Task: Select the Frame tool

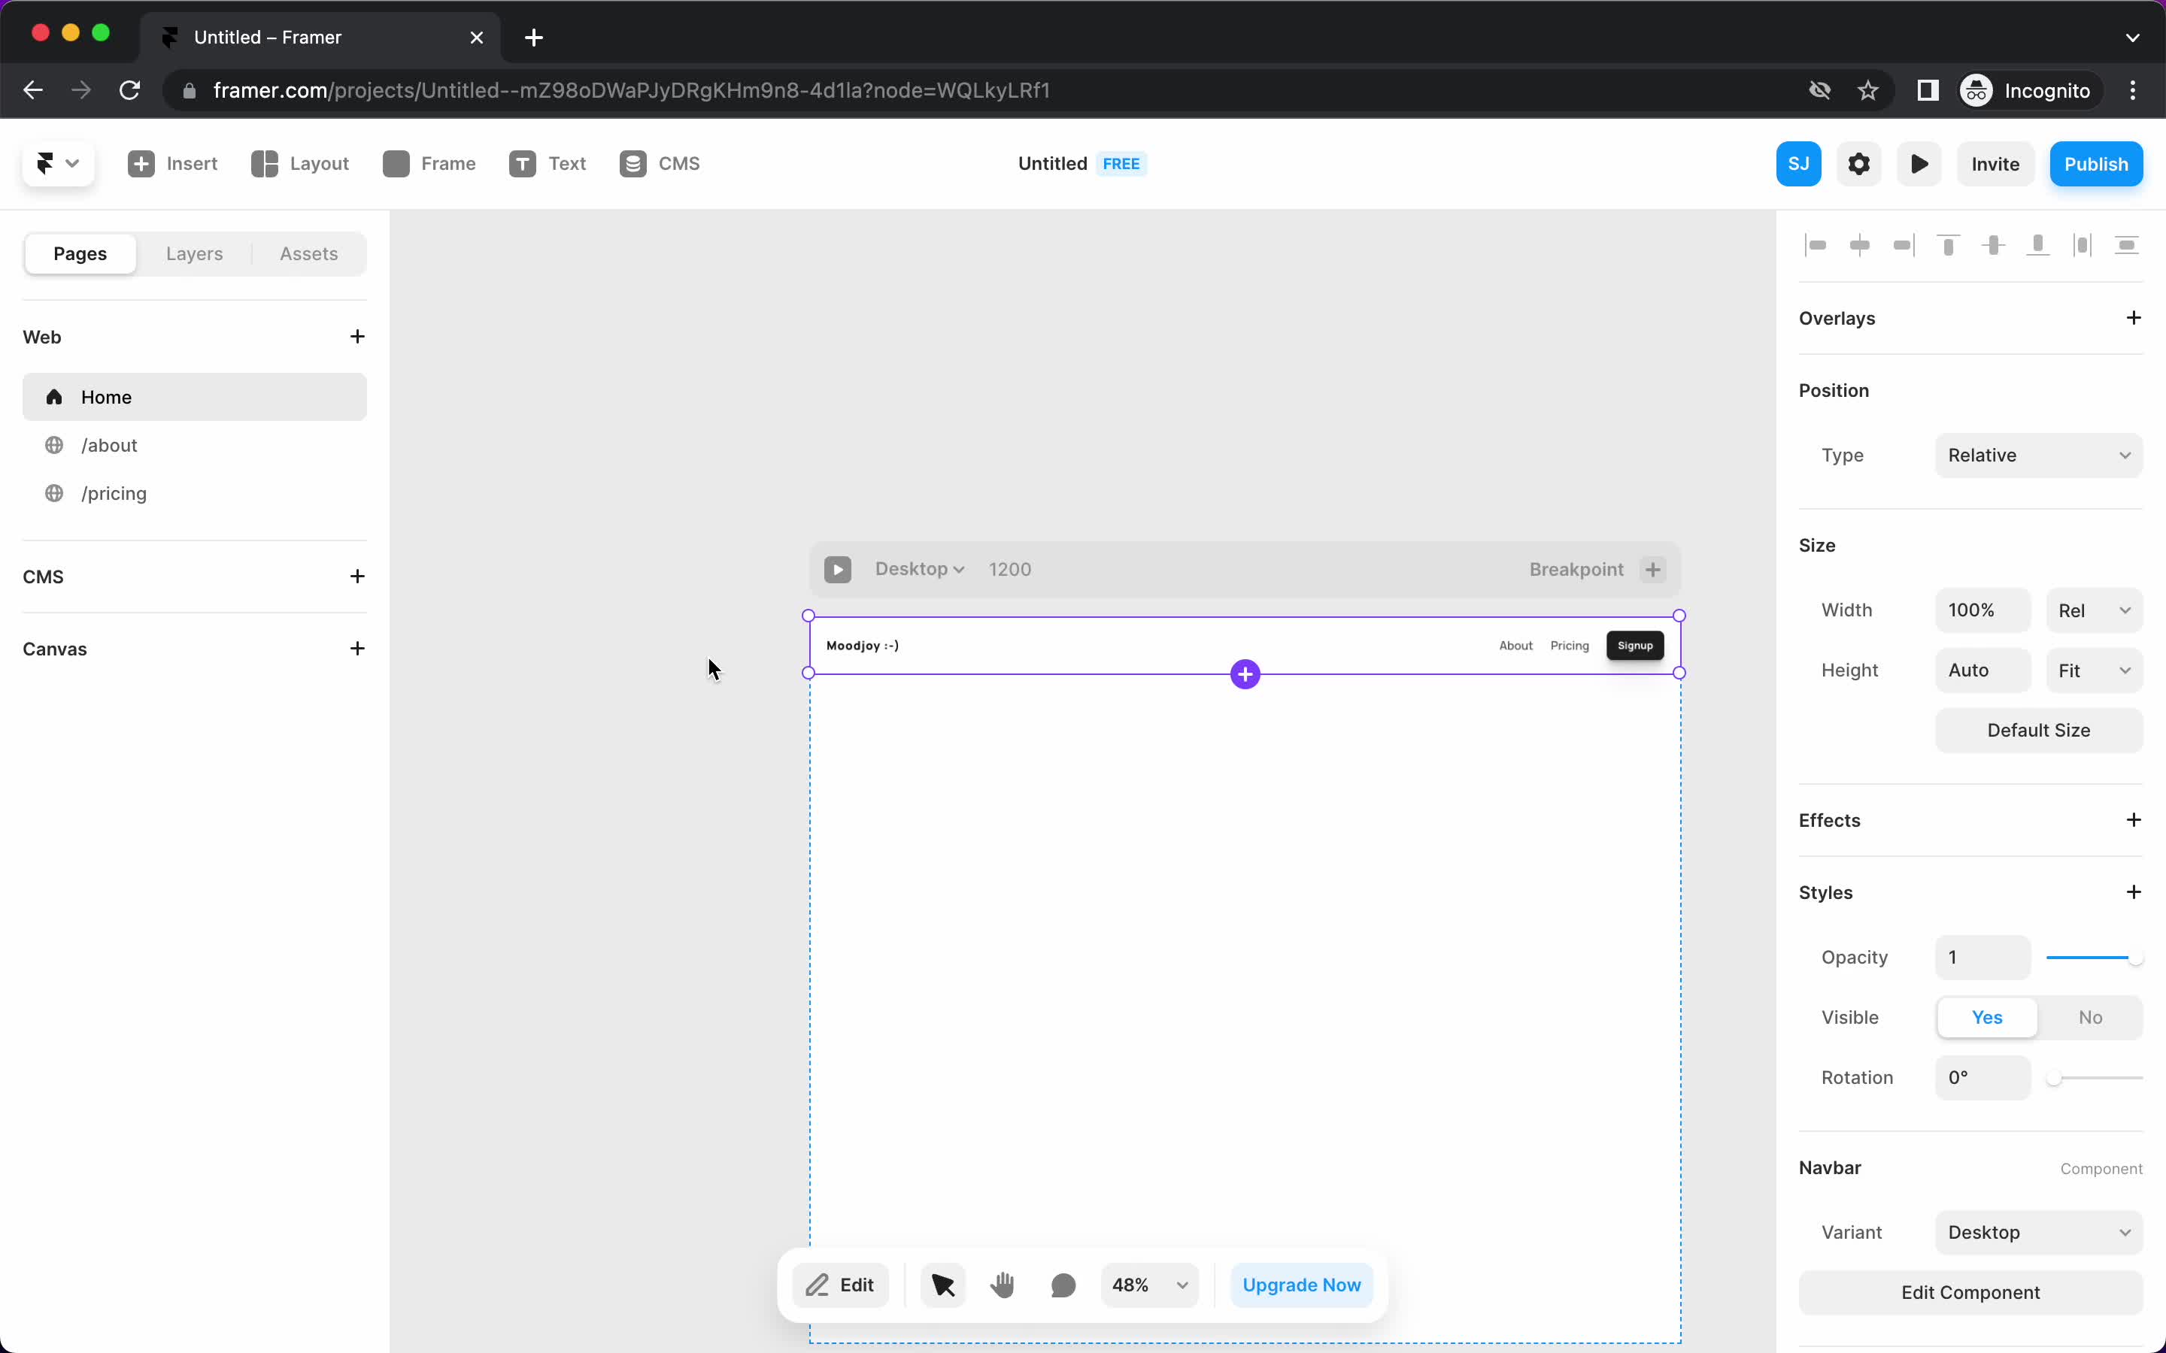Action: 429,164
